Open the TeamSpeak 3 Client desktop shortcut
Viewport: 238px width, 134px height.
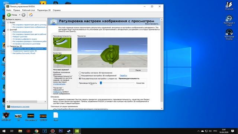[229, 20]
